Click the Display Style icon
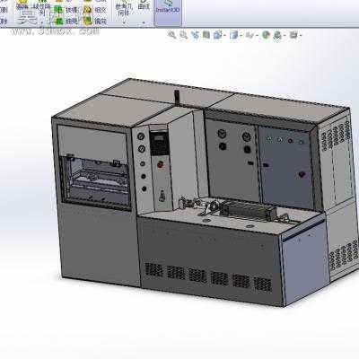This screenshot has width=359, height=359. pyautogui.click(x=233, y=35)
